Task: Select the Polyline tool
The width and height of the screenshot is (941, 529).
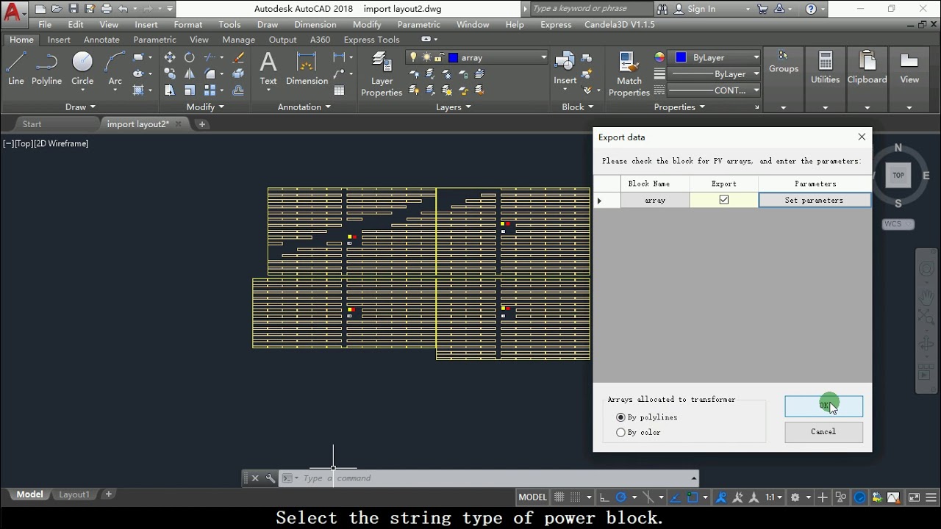Action: [46, 68]
